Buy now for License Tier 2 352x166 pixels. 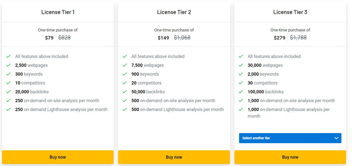click(x=174, y=157)
